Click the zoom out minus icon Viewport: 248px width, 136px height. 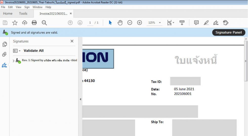click(x=130, y=23)
